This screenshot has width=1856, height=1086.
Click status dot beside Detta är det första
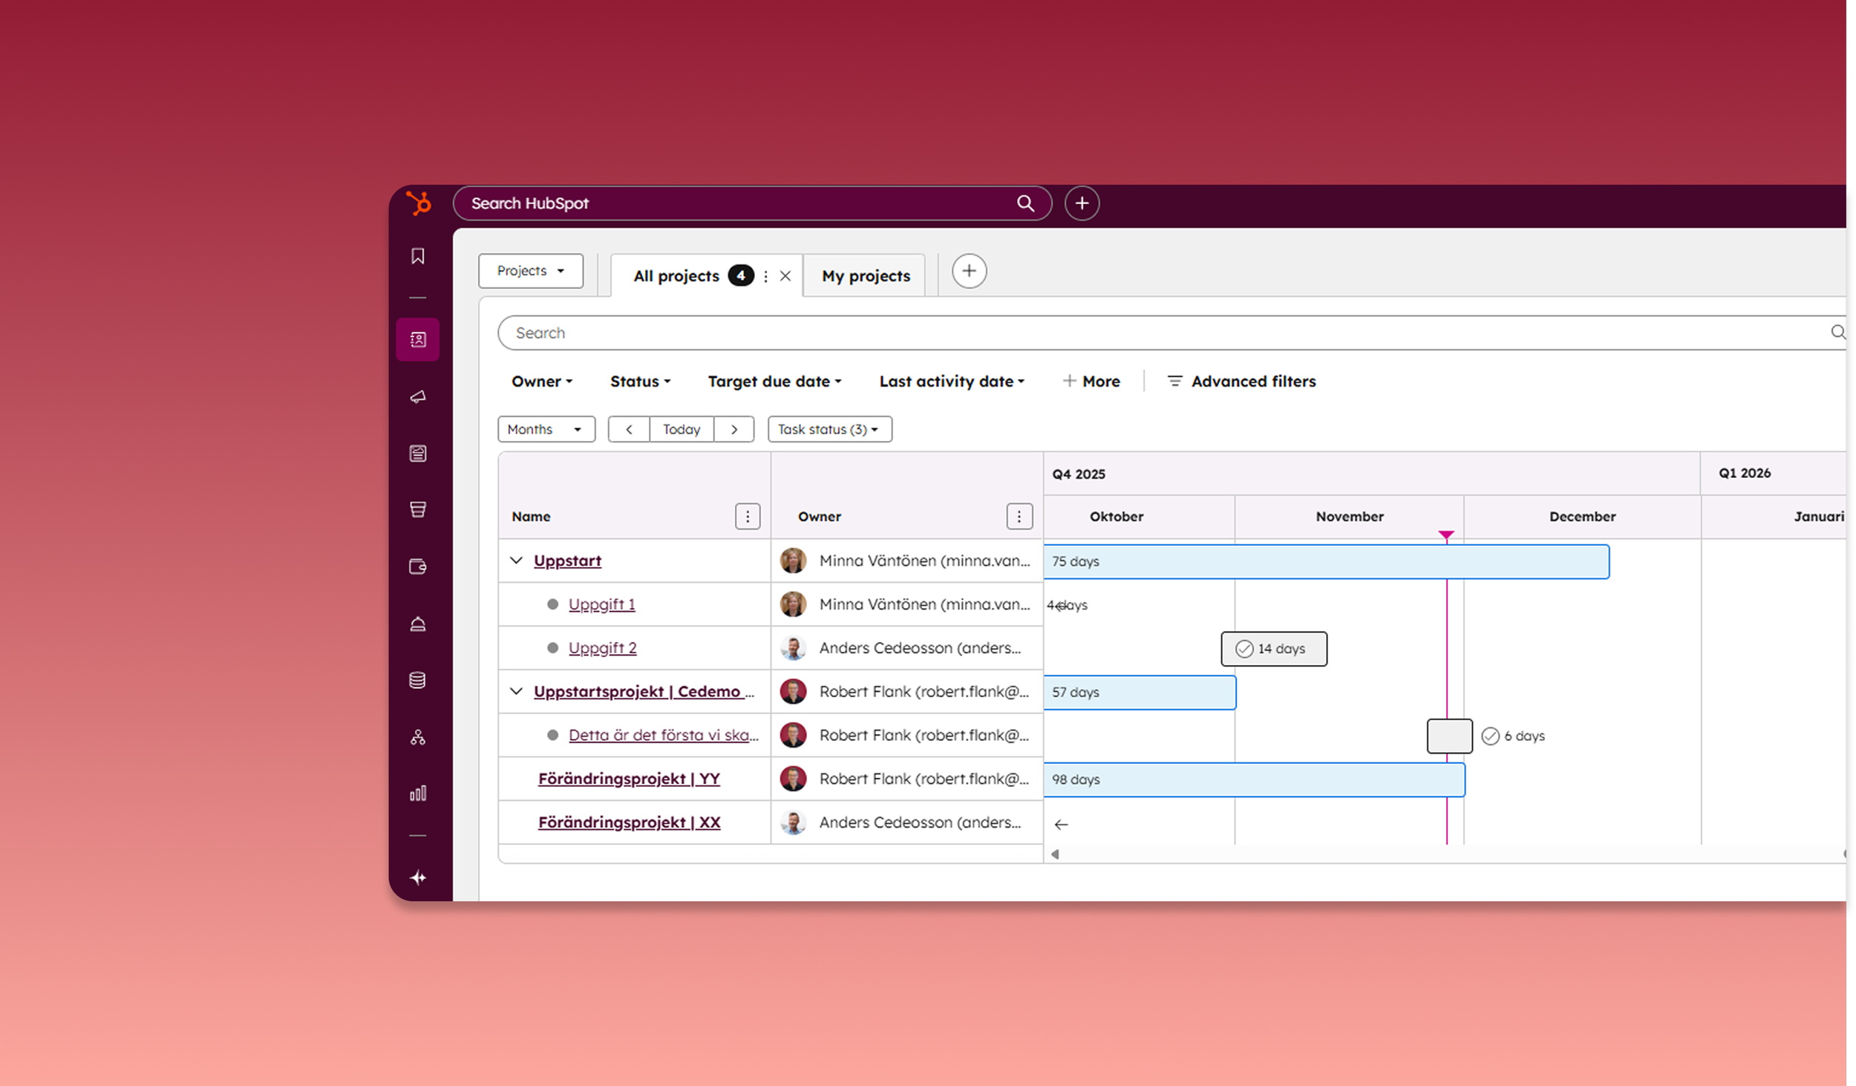(x=552, y=736)
